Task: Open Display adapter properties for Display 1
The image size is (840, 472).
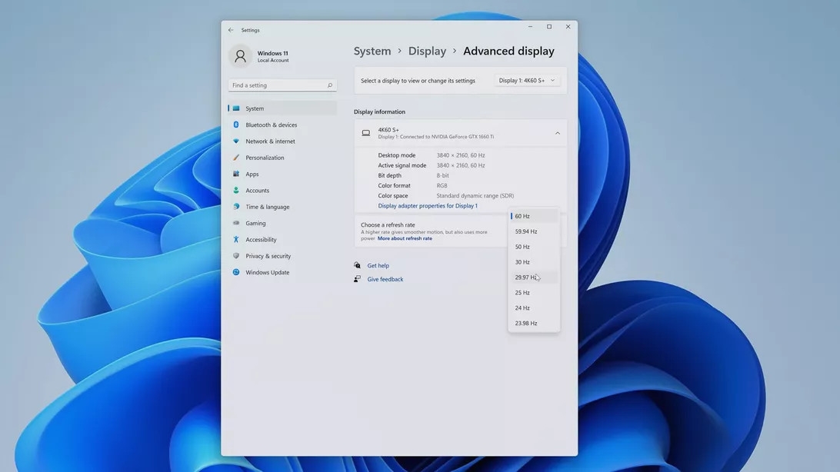Action: tap(426, 204)
